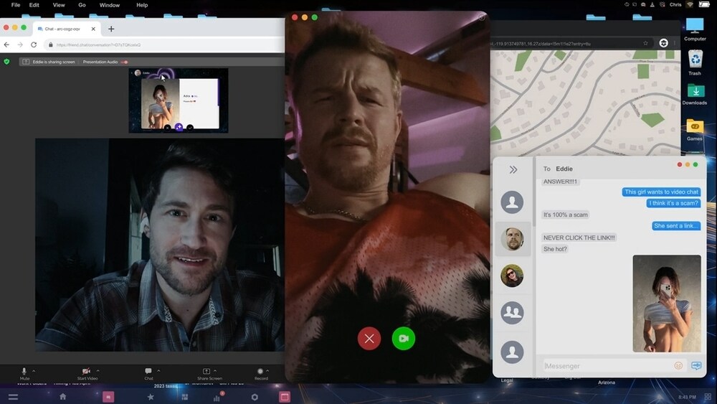Expand audio options arrow beside Mute
The image size is (717, 404).
coord(34,370)
